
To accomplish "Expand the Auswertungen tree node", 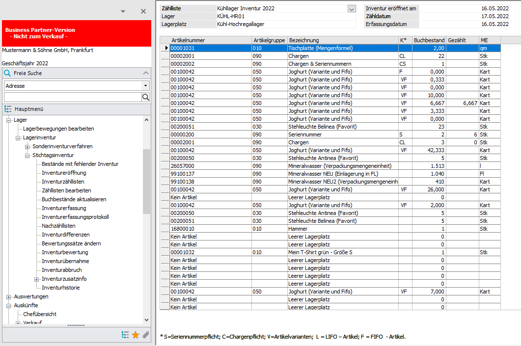I will click(x=8, y=296).
